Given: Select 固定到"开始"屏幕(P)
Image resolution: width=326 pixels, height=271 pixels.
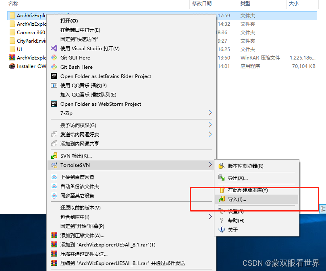Looking at the screenshot, I should point(82,226).
